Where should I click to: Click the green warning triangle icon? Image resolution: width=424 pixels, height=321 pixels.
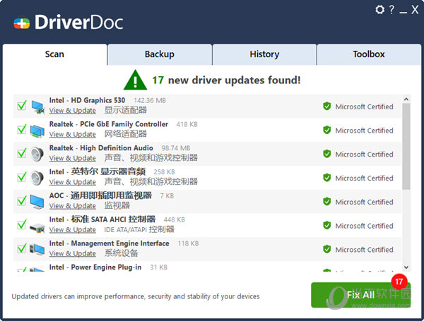point(135,80)
